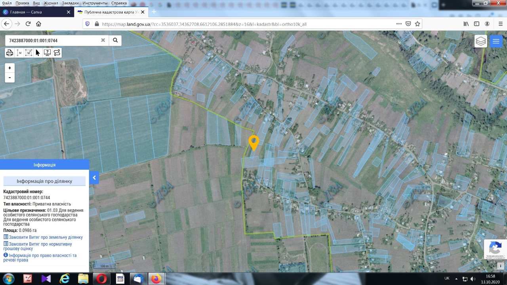
Task: Select the area measurement tool
Action: pos(29,53)
